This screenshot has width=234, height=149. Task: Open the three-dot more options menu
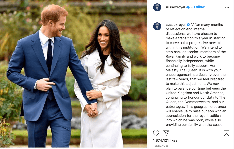pos(227,7)
